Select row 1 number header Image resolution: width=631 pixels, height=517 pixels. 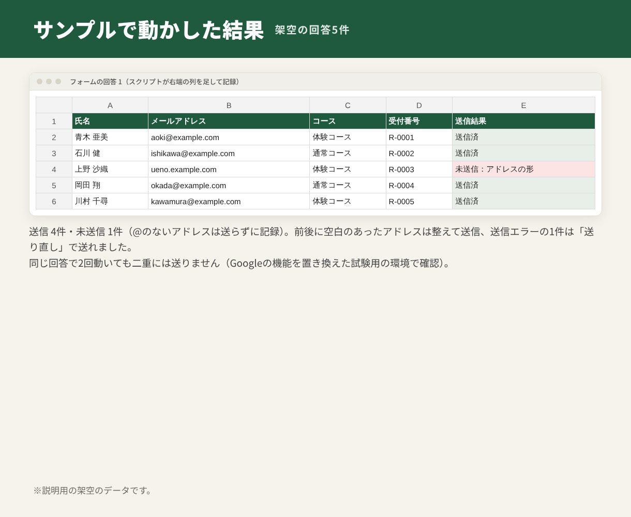click(54, 121)
